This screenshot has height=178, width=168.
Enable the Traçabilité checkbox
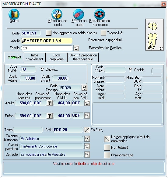click(x=103, y=33)
